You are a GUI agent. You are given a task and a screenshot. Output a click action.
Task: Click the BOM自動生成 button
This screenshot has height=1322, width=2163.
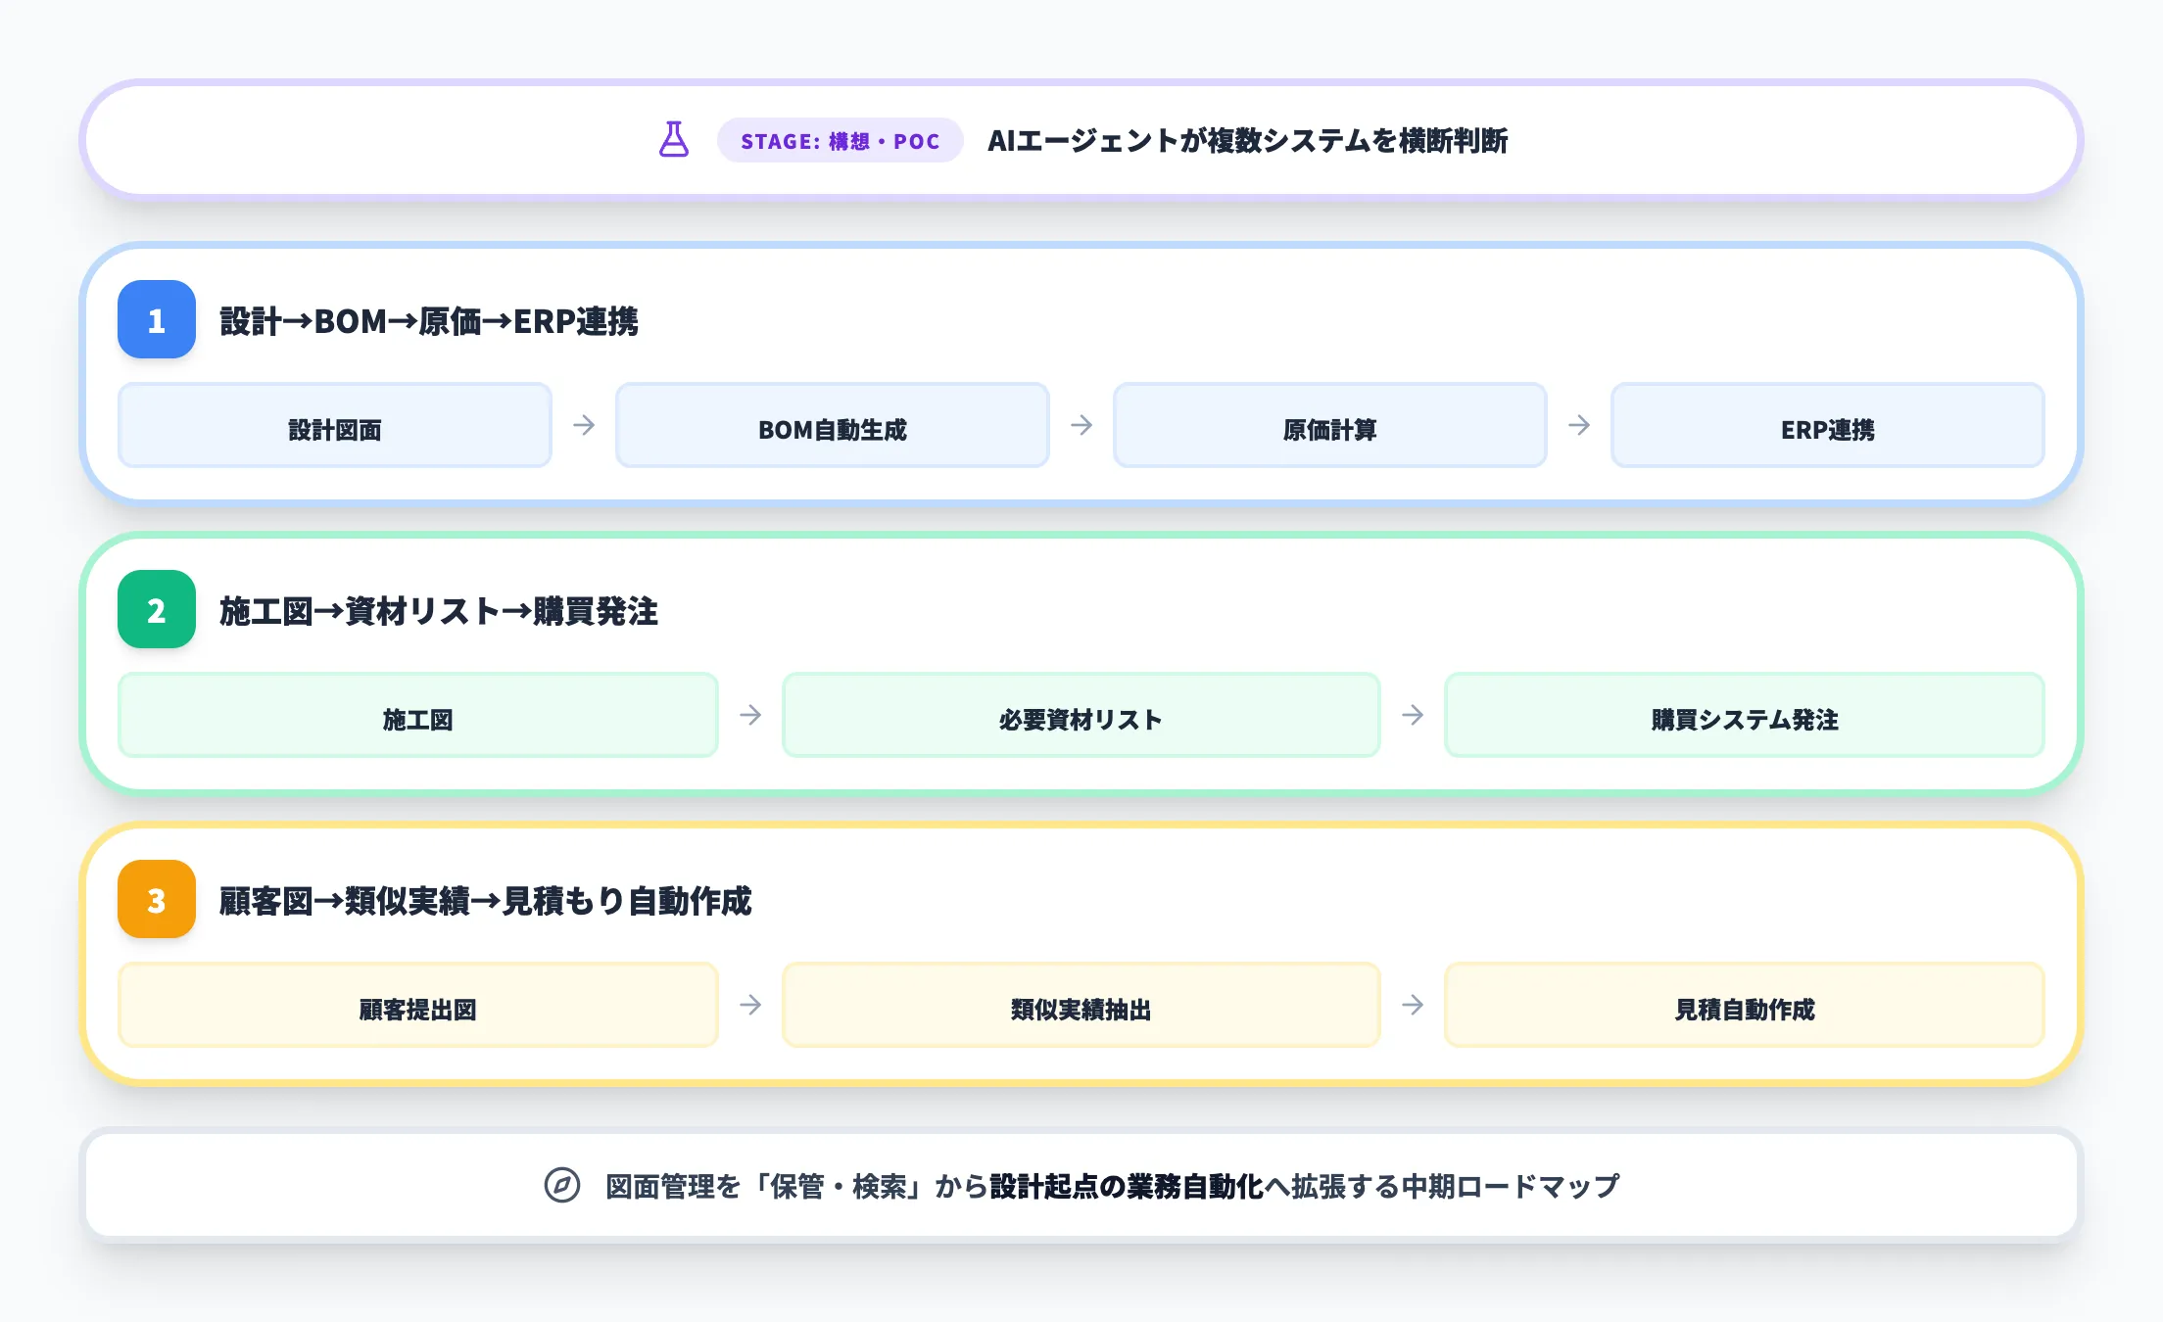pyautogui.click(x=834, y=425)
